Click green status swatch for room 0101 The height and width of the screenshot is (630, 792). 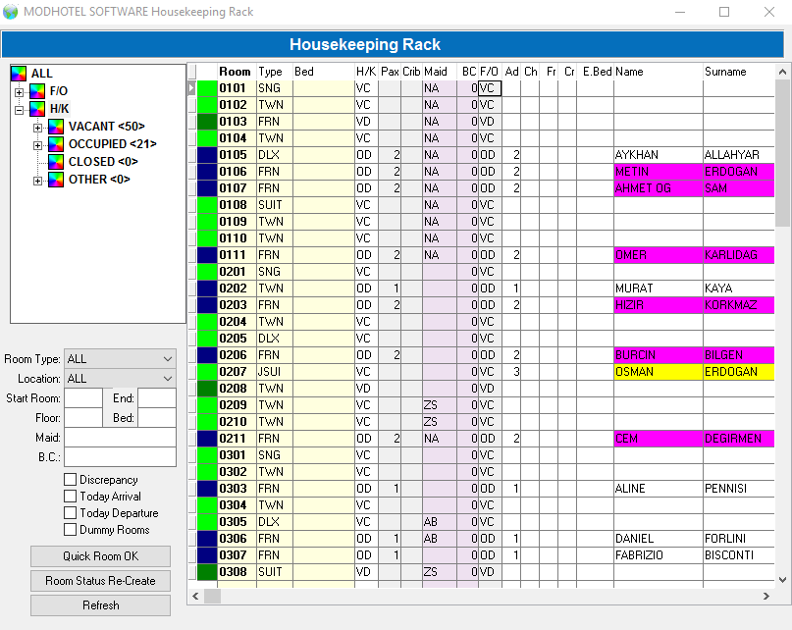(x=207, y=88)
